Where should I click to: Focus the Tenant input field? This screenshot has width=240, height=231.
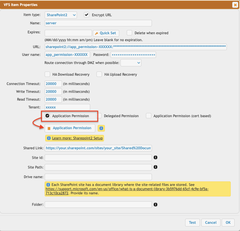point(67,107)
